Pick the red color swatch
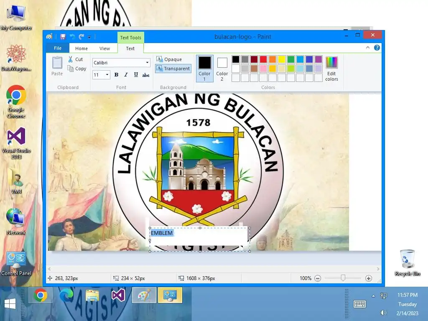Screen dimensions: 428x321 pyautogui.click(x=263, y=59)
